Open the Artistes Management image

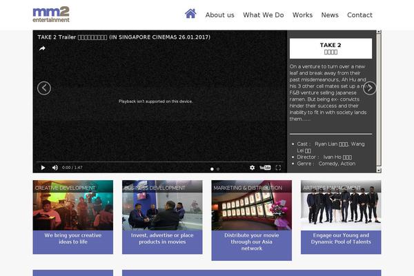click(x=341, y=205)
